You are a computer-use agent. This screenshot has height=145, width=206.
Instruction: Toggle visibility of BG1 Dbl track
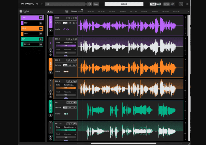[41, 44]
